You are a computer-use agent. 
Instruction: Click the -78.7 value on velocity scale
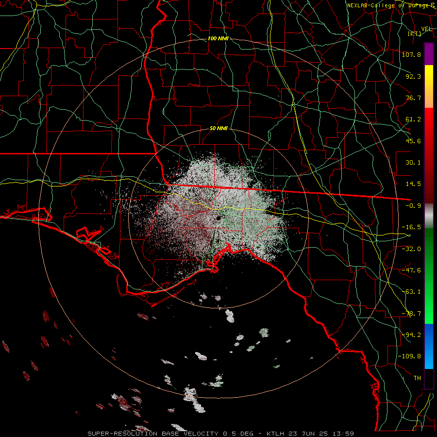(411, 314)
